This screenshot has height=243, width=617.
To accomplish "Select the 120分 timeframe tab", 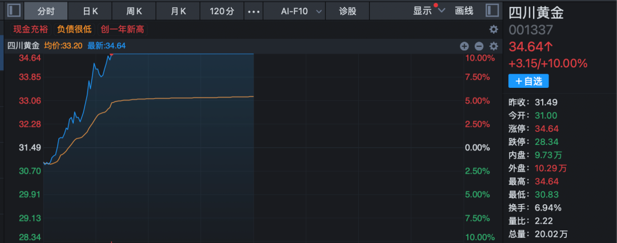I will pyautogui.click(x=222, y=11).
